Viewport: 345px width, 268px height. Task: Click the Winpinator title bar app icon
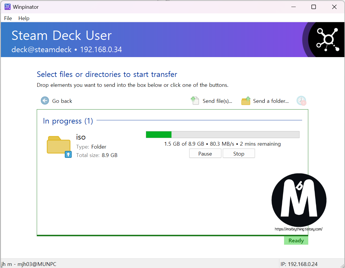coord(8,7)
